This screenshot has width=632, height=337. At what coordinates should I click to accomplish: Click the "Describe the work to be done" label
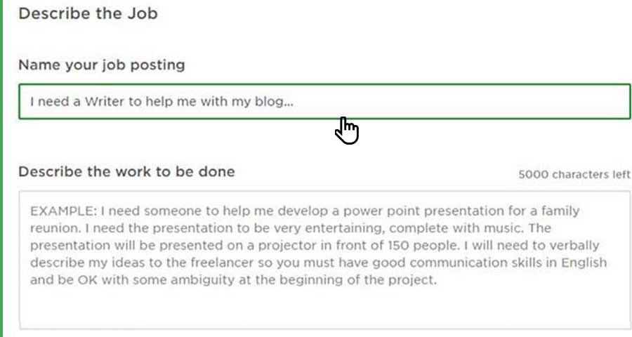[x=126, y=171]
